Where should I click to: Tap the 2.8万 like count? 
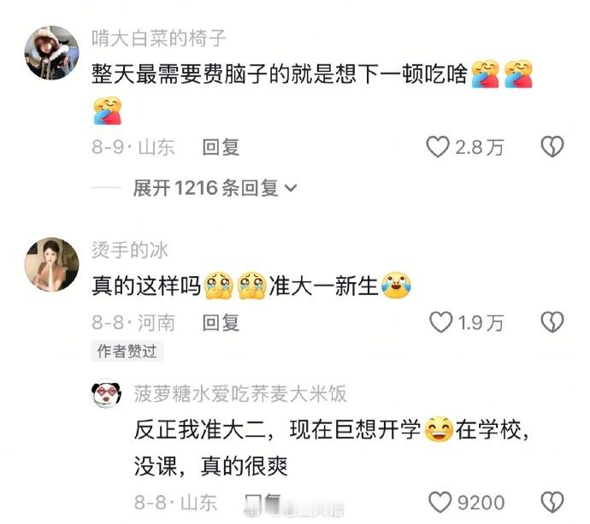pyautogui.click(x=480, y=147)
